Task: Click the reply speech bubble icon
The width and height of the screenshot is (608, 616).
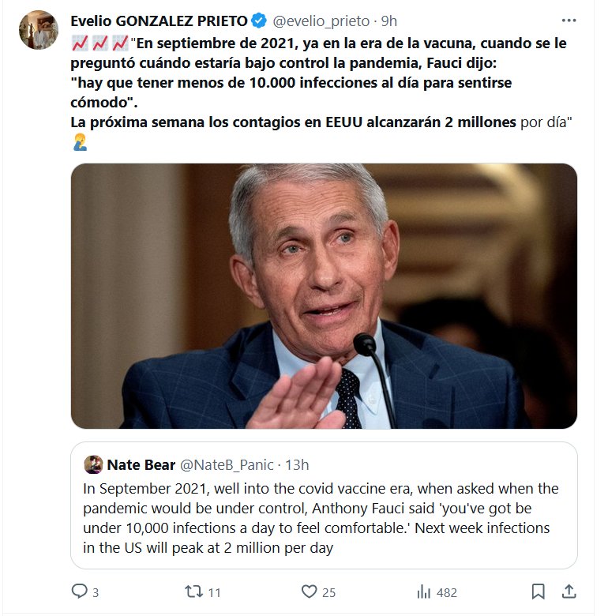Action: [80, 592]
